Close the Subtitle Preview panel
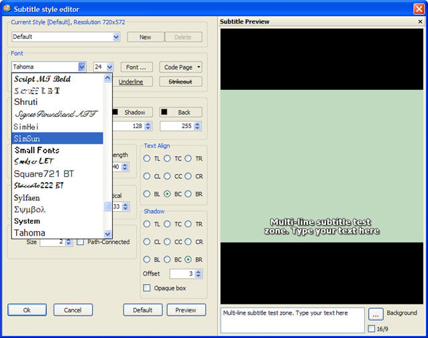 tap(421, 22)
